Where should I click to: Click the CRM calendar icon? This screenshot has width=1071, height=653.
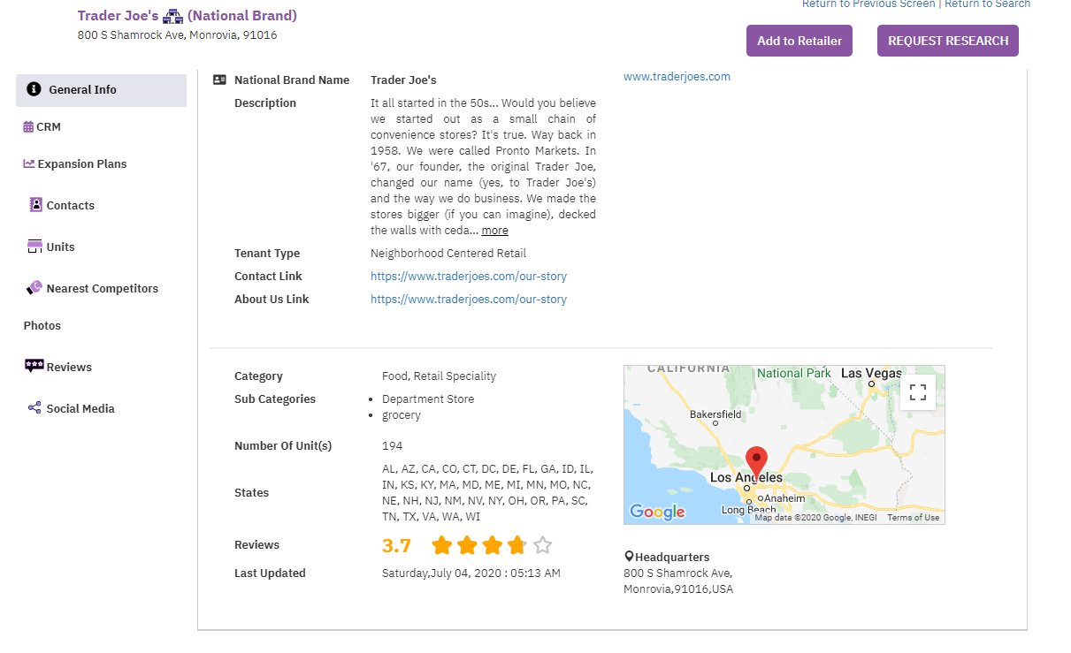coord(29,126)
